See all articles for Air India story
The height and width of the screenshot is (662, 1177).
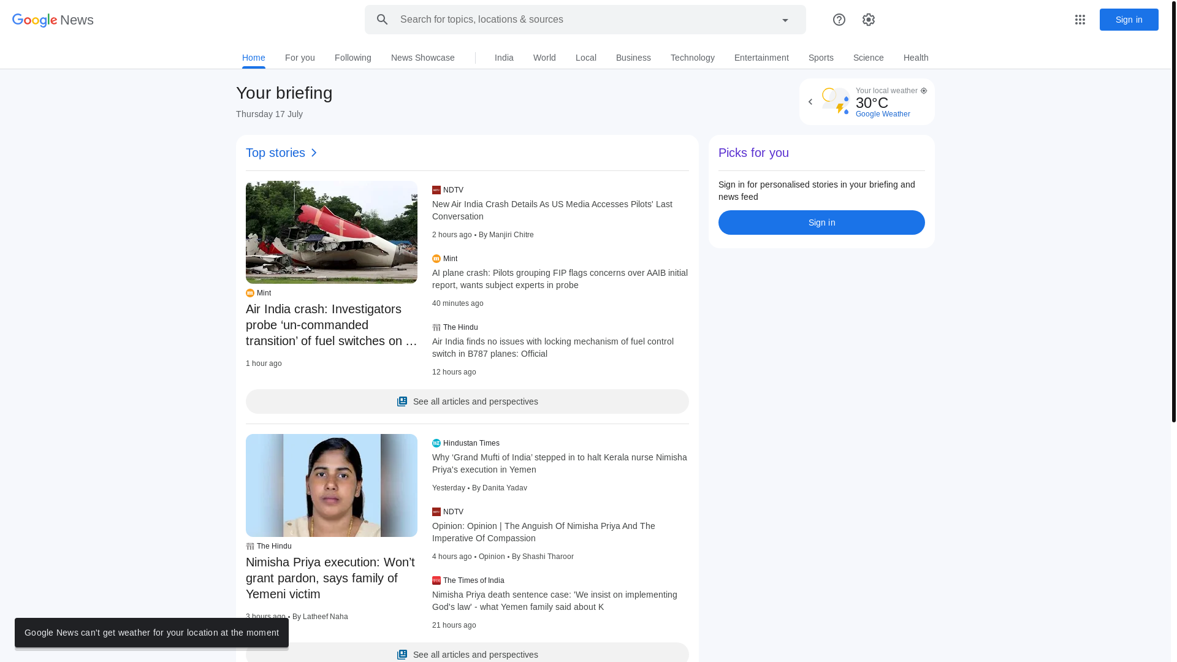coord(467,401)
